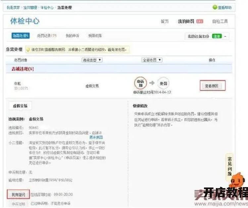
Task: Click the violation number 90445
Action: [x=33, y=128]
